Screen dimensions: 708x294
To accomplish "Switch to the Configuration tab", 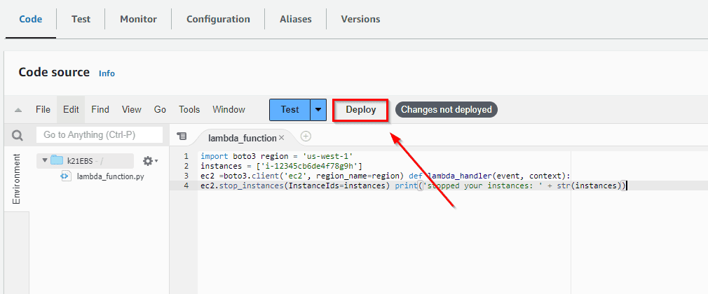I will point(218,19).
